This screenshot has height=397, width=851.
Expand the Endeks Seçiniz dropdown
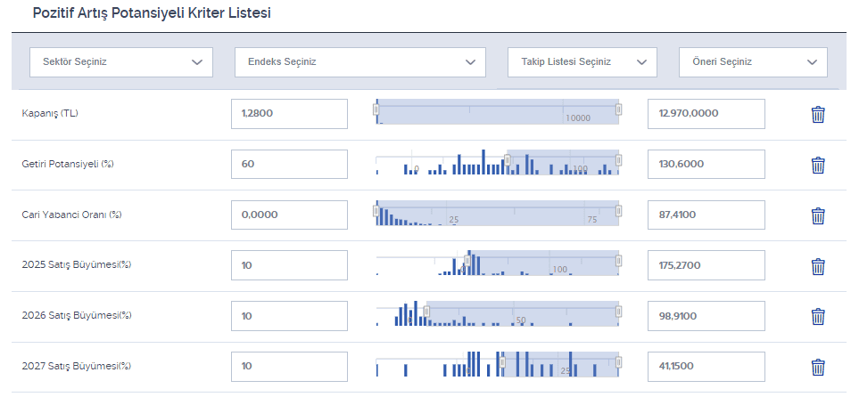pyautogui.click(x=359, y=62)
